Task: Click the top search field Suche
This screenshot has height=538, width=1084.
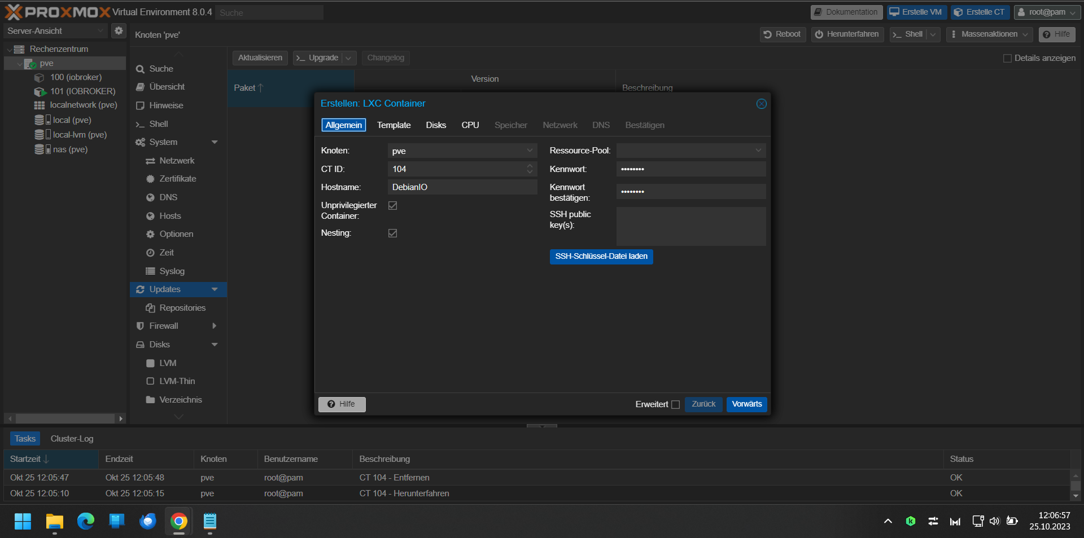Action: (x=269, y=12)
